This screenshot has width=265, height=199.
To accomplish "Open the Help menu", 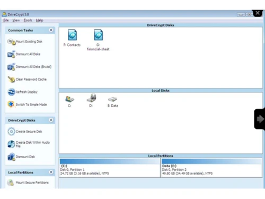I will pyautogui.click(x=40, y=20).
